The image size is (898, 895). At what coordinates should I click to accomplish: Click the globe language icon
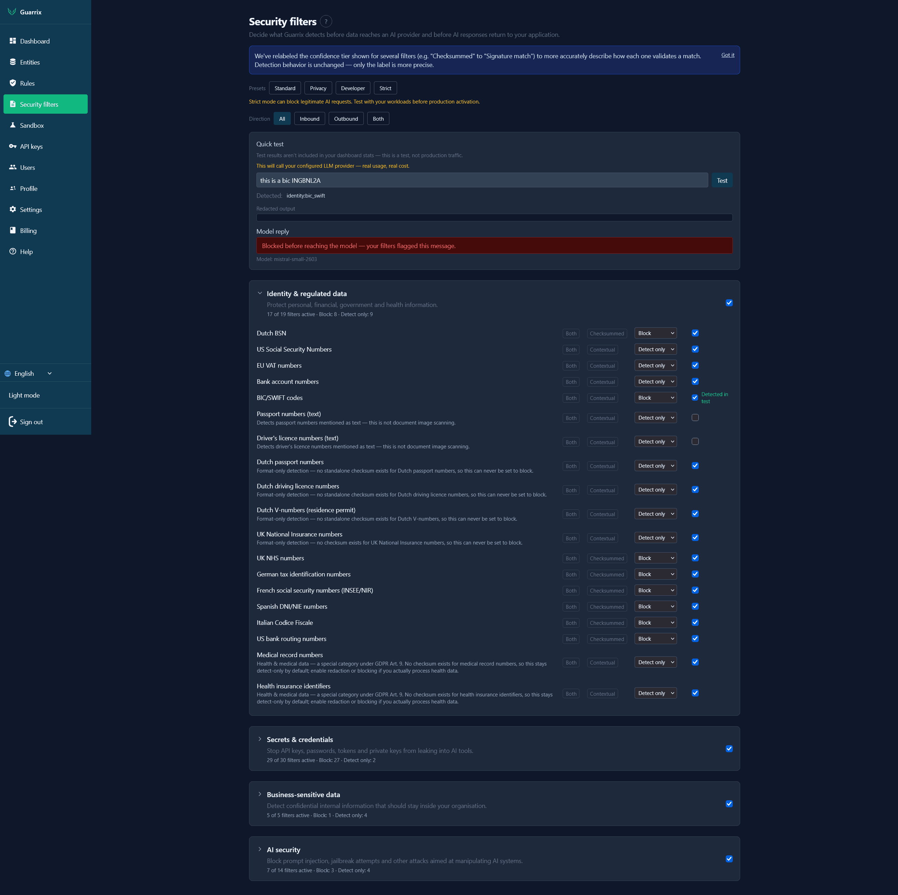(7, 373)
